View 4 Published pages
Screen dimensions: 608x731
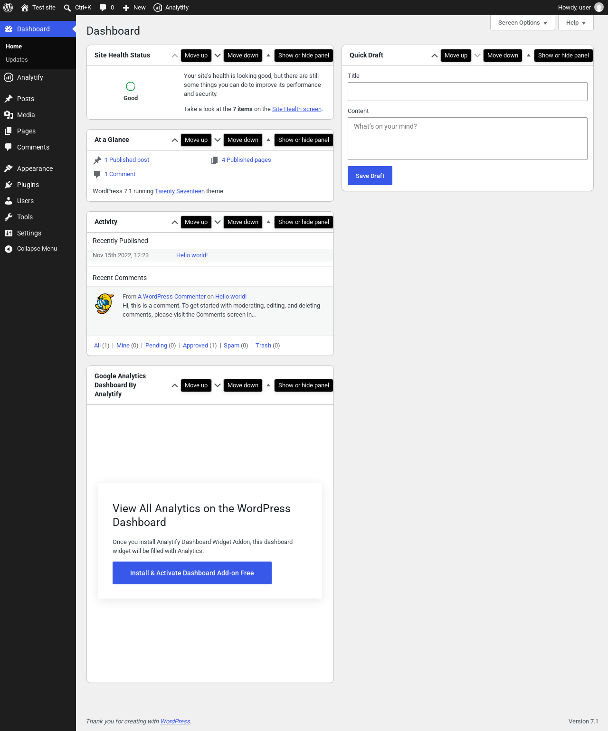coord(247,160)
